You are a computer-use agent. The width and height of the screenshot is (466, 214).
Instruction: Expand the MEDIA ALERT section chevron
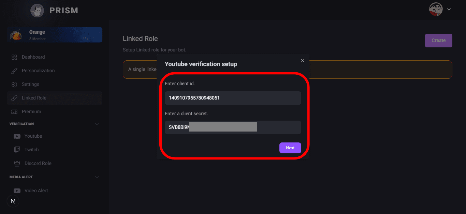coord(97,177)
